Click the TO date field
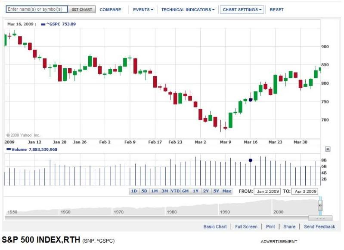The width and height of the screenshot is (344, 250). (x=305, y=191)
